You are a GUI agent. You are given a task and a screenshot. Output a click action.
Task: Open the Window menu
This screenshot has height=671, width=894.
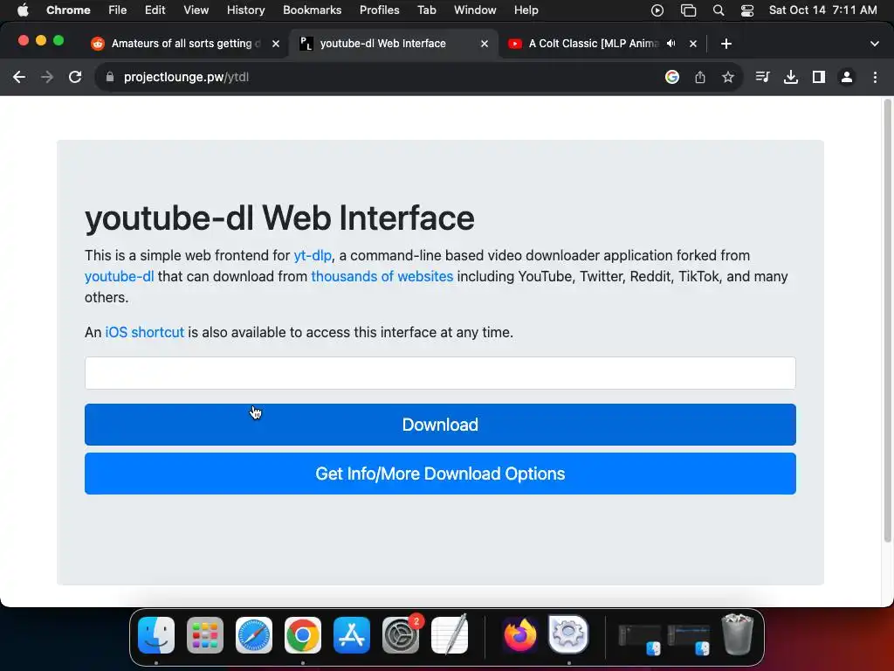coord(475,10)
